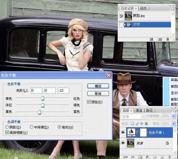Viewport: 178px width, 159px height.
Task: Add a layer mask using the mask icon
Action: tap(140, 156)
